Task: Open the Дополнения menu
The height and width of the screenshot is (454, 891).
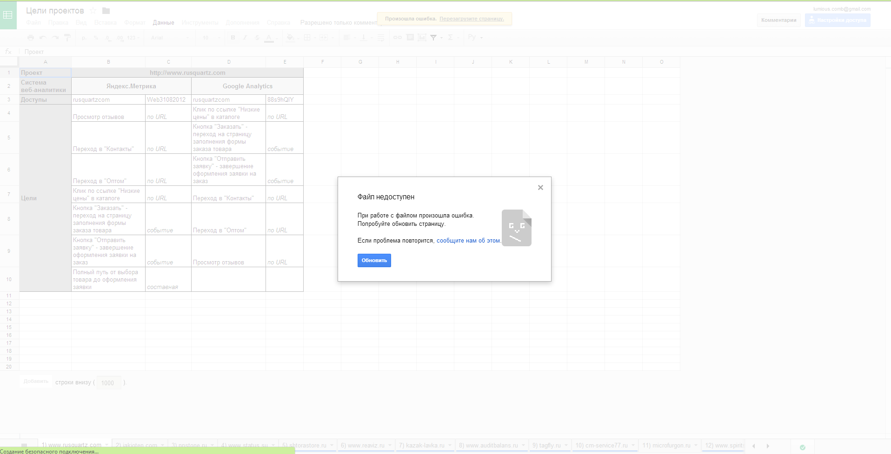Action: click(242, 23)
